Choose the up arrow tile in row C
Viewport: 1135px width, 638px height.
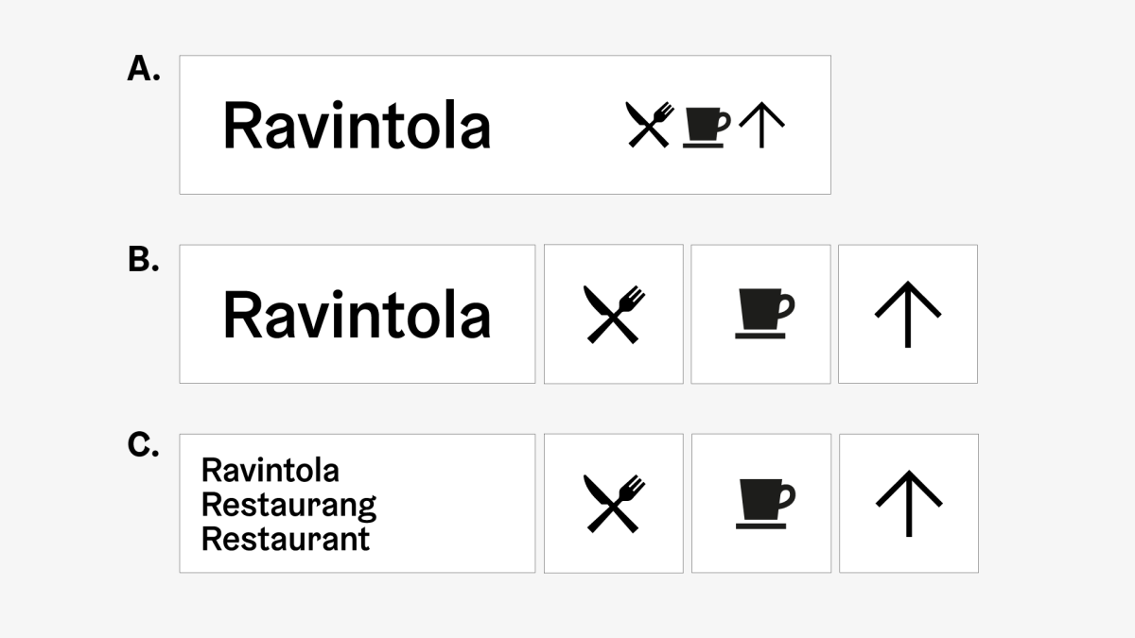click(909, 503)
